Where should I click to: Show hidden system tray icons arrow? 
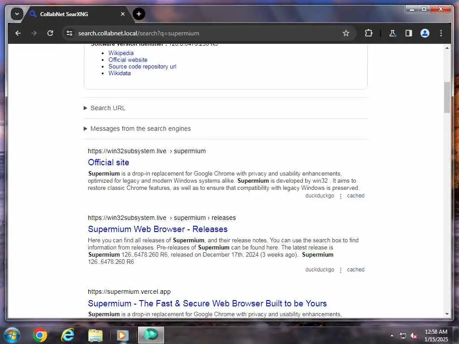392,335
